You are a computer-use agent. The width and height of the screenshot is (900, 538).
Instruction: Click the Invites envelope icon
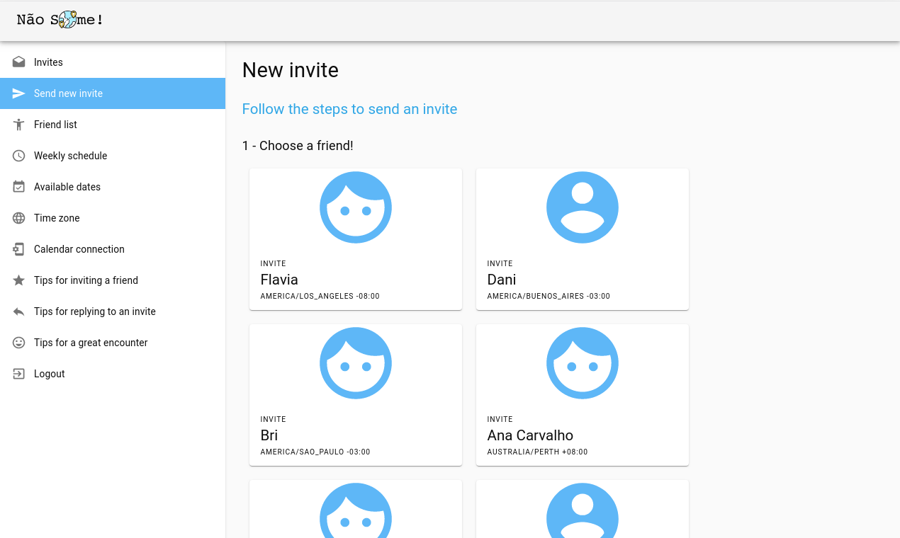[x=19, y=62]
